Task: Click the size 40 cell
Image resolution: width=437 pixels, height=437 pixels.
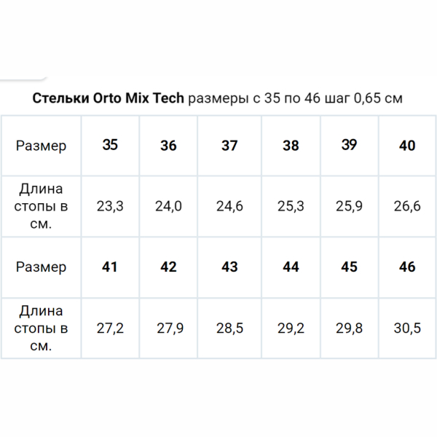Action: point(407,146)
